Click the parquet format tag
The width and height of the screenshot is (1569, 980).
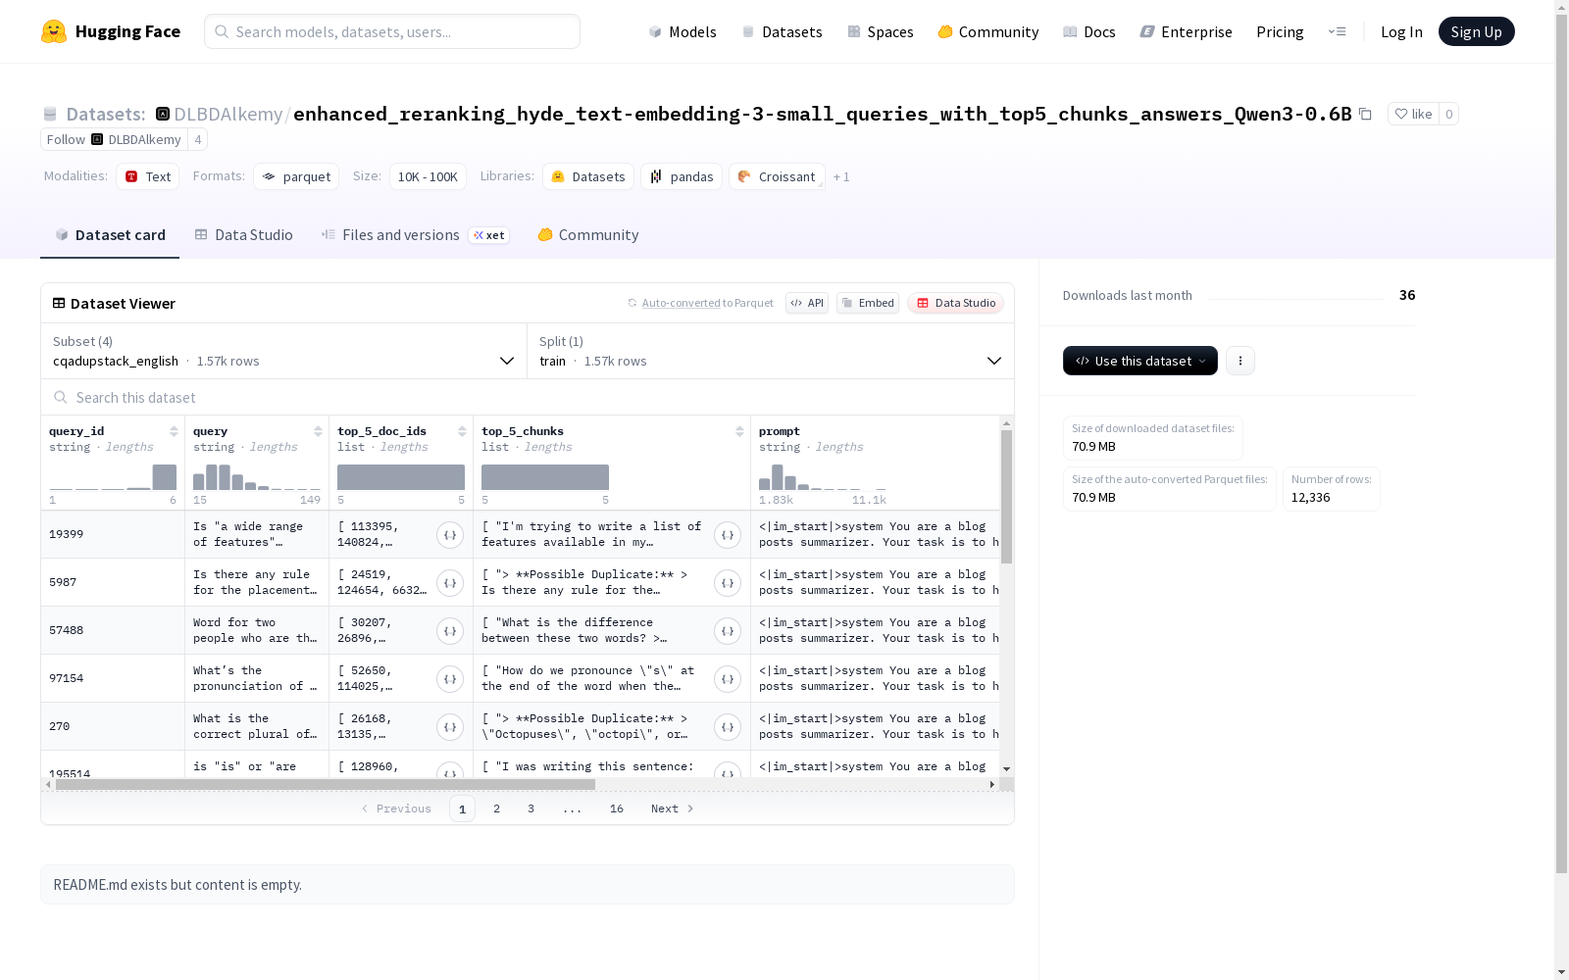(296, 176)
